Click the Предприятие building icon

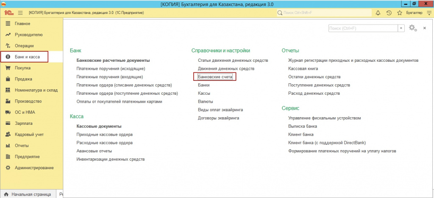8,157
